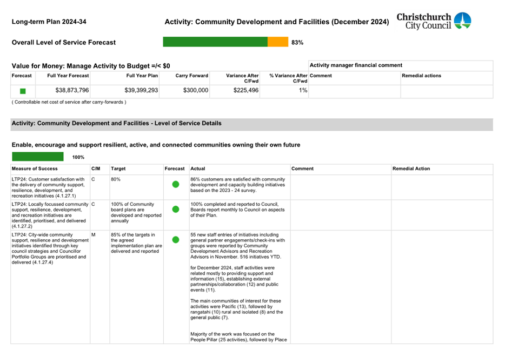Viewport: 505px width, 357px height.
Task: Click the Christchurch City Council logo
Action: point(434,21)
